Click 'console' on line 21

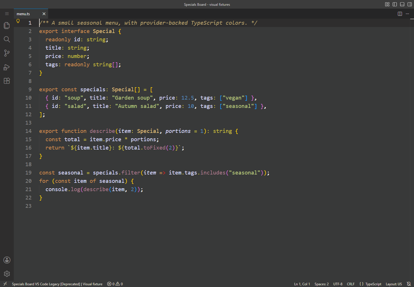click(x=57, y=189)
